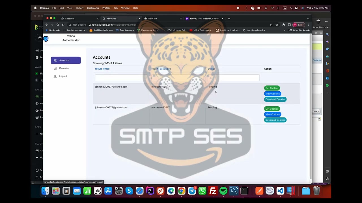Click the page's vertical scrollbar
Image resolution: width=362 pixels, height=203 pixels.
tap(311, 107)
